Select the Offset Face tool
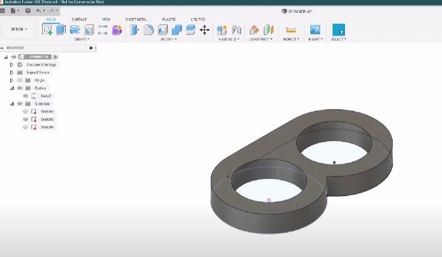The height and width of the screenshot is (257, 442). [191, 30]
